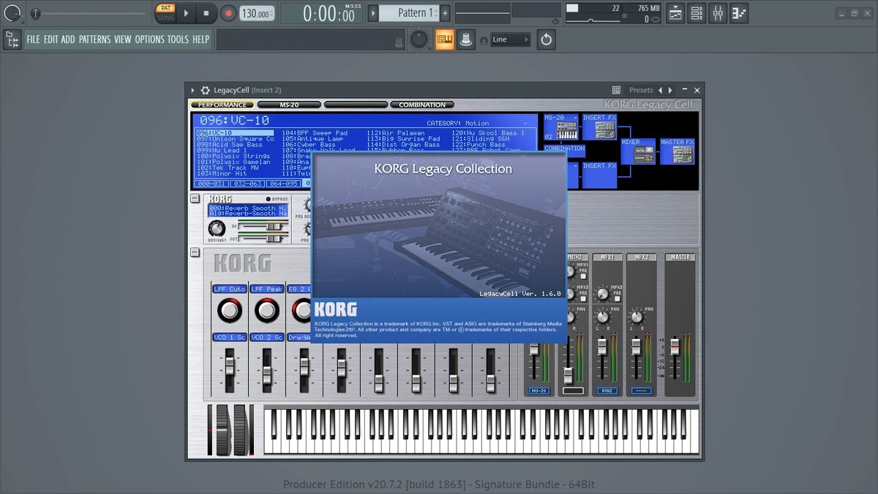This screenshot has width=878, height=494.
Task: Select preset 112:Air Palawan
Action: click(396, 133)
